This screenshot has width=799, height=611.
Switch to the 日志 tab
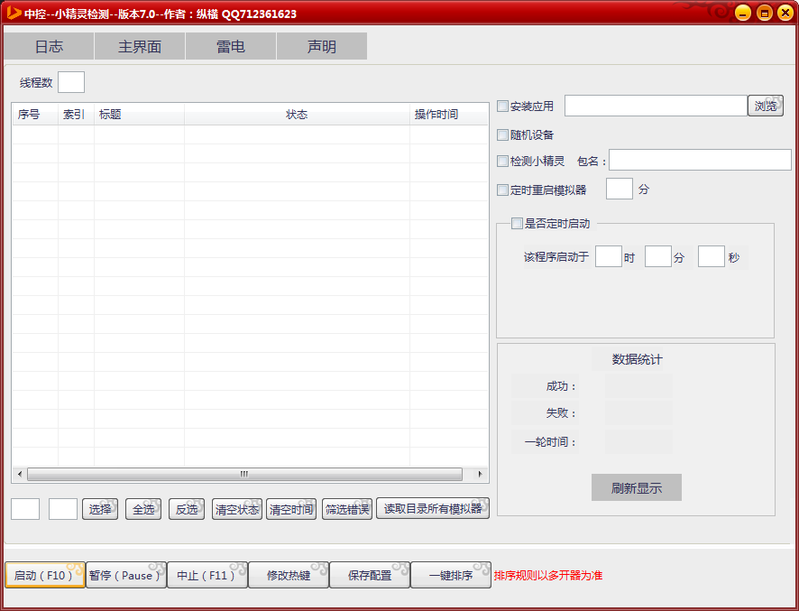pos(49,46)
